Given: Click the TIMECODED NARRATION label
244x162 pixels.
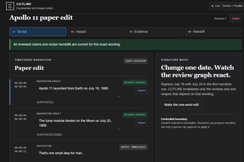Looking at the screenshot, I should [33, 60].
